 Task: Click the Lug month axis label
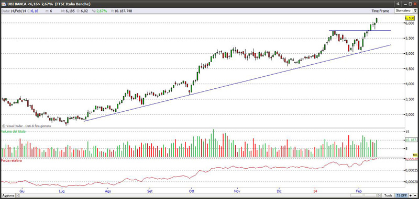pos(62,191)
